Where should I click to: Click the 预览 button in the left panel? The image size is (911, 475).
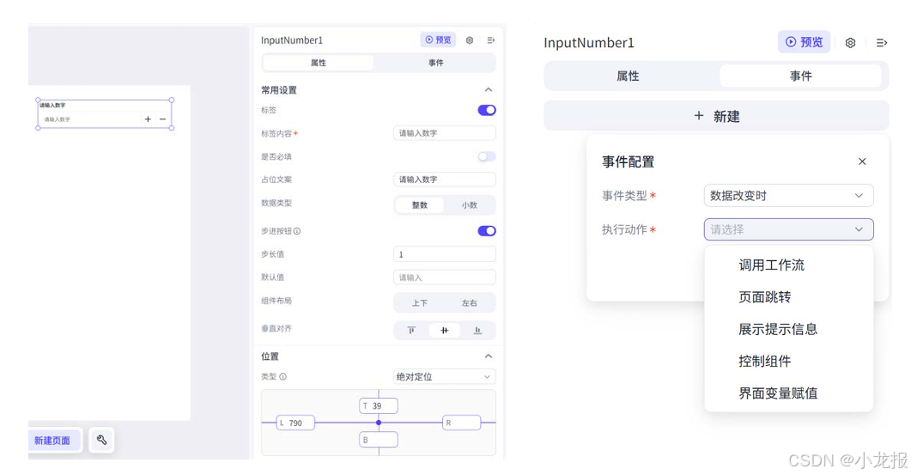[438, 40]
